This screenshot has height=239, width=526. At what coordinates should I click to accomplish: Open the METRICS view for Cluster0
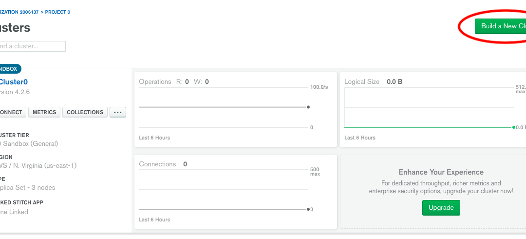pos(44,112)
